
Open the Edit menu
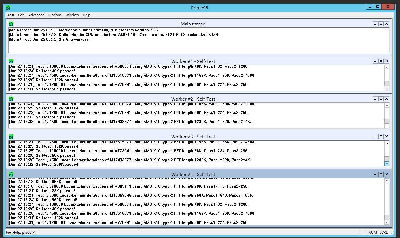[x=21, y=15]
